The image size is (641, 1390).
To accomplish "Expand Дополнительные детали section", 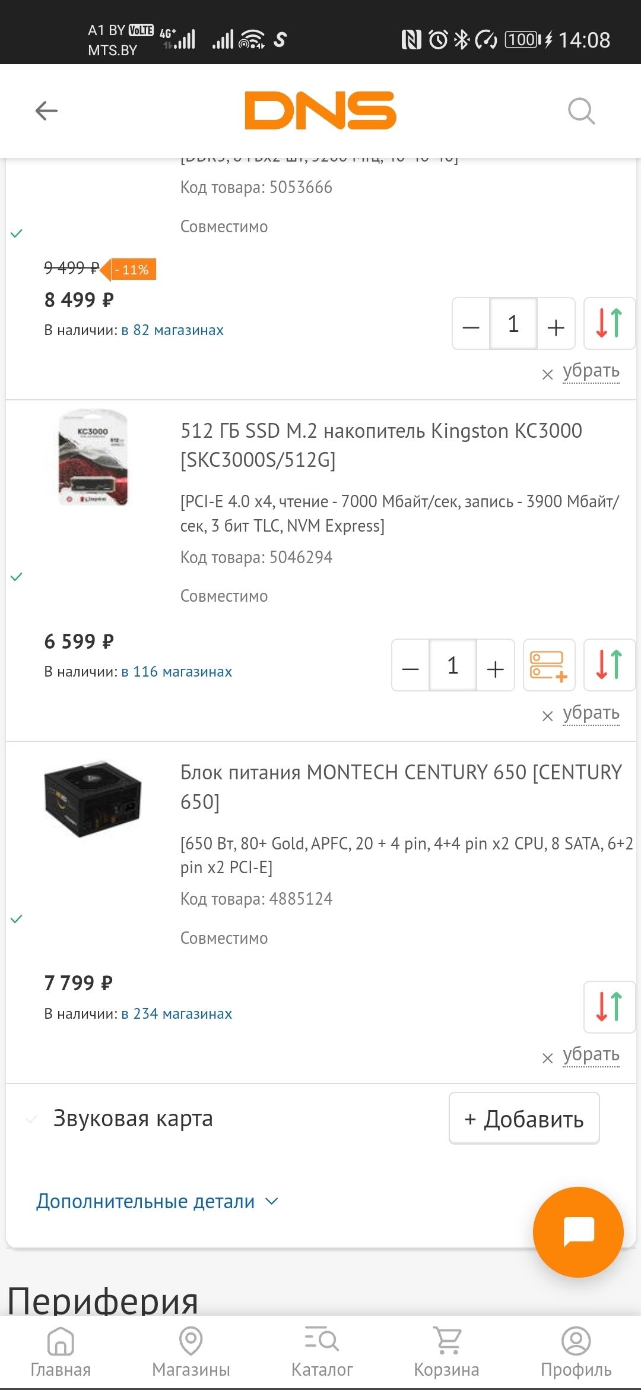I will pos(157,1201).
